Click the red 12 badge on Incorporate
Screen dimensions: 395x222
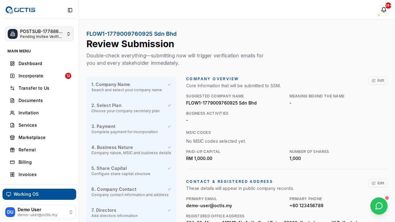(x=68, y=76)
